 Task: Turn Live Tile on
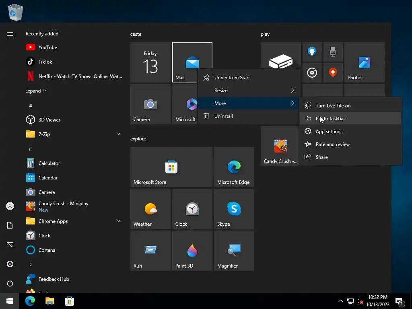point(350,106)
